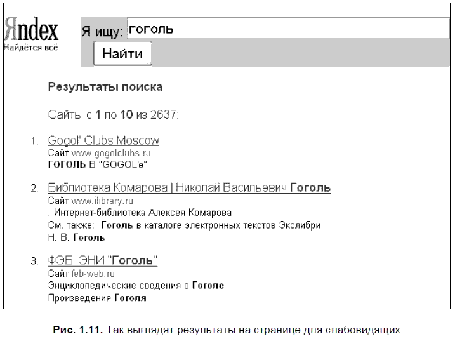Open the 'ФЭБ: ЭНИ "Гоголь"' result
Image resolution: width=455 pixels, height=341 pixels.
[102, 261]
